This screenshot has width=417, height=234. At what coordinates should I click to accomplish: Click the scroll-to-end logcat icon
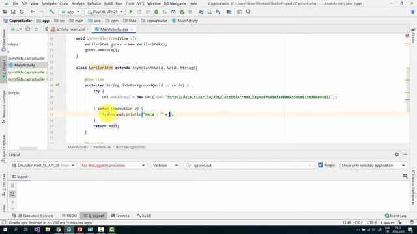click(12, 194)
